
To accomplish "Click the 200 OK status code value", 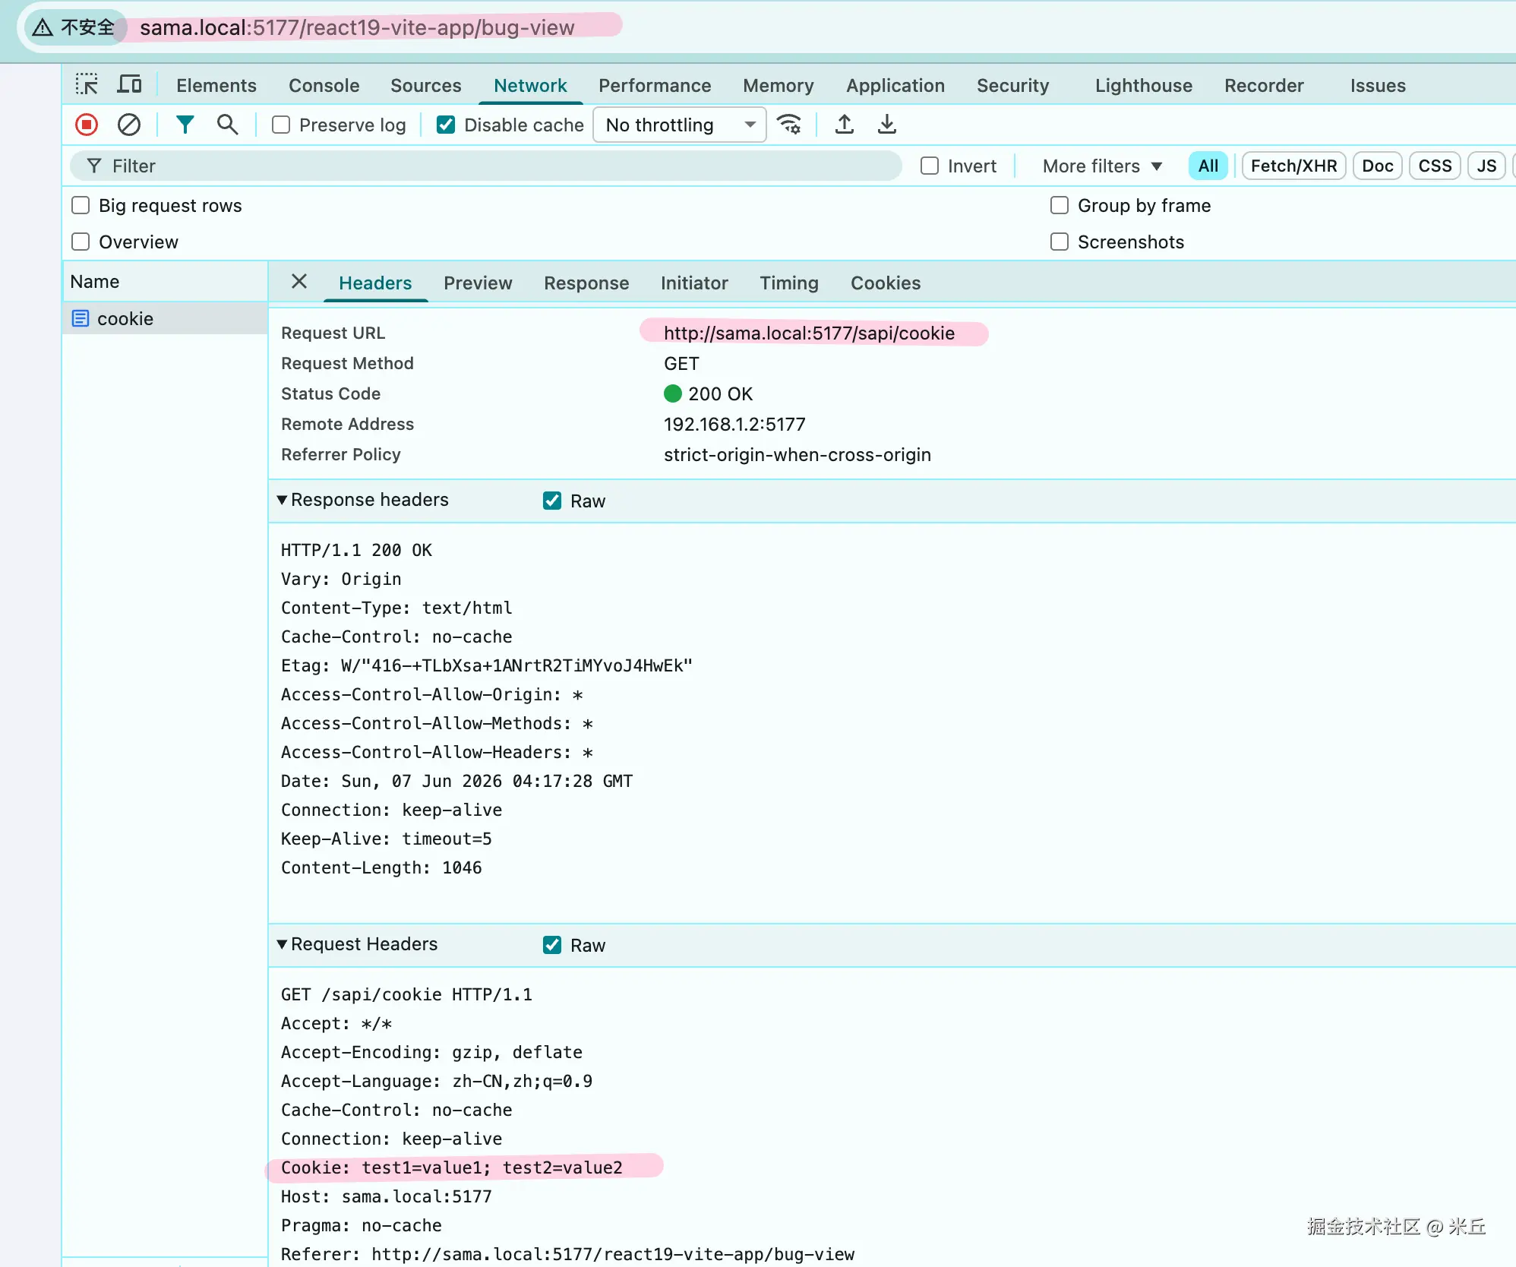I will (720, 393).
